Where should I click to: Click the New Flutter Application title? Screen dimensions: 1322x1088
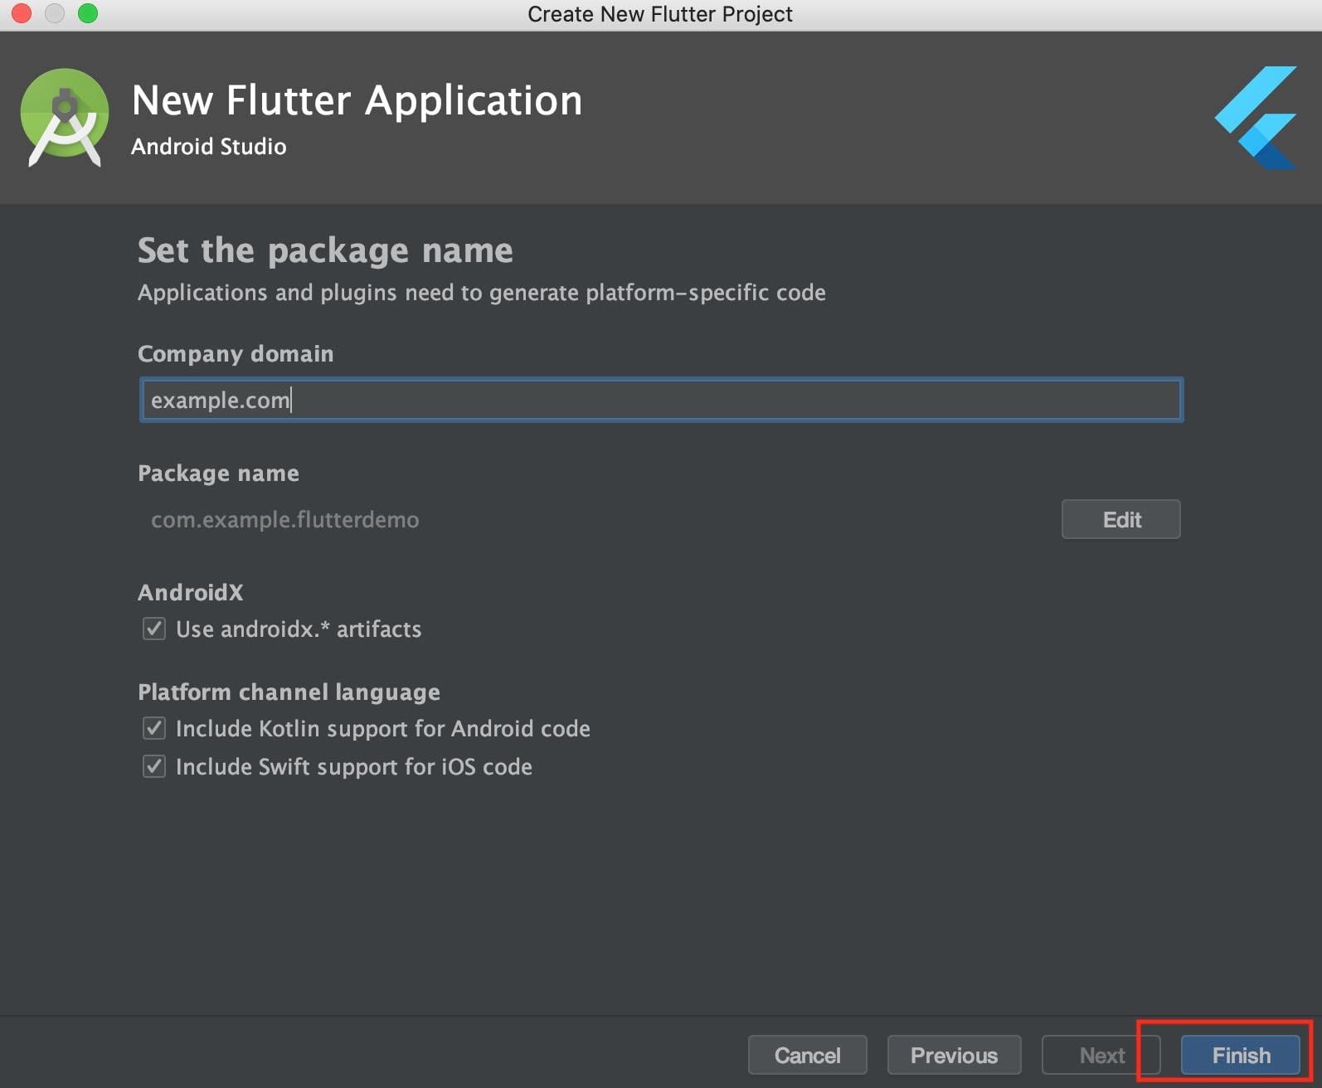357,100
